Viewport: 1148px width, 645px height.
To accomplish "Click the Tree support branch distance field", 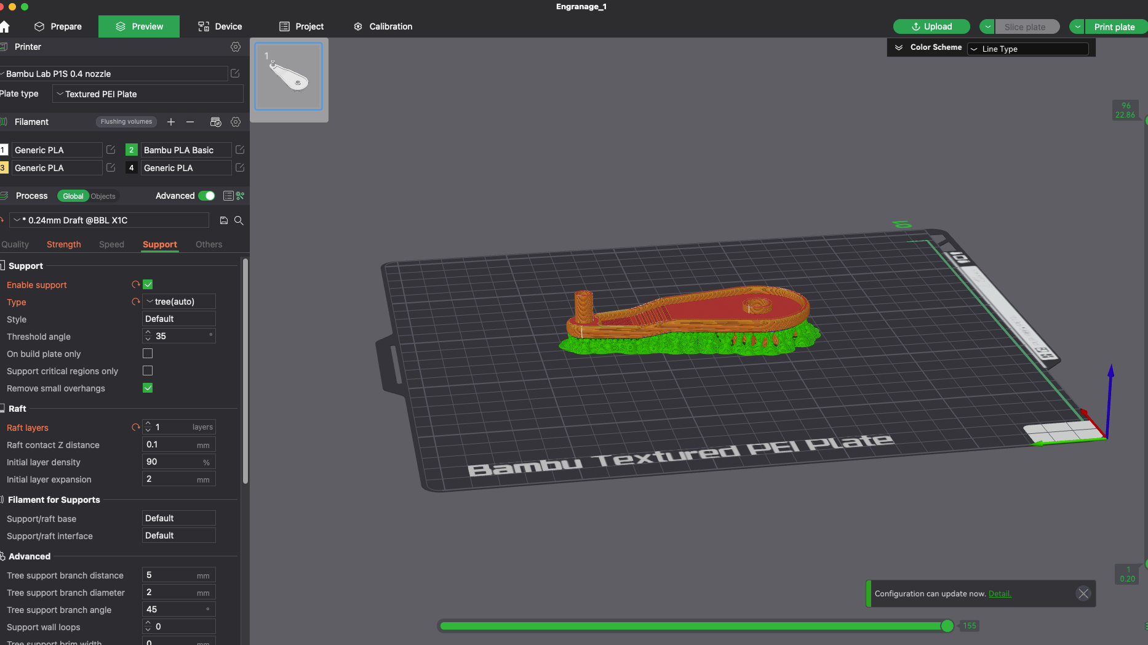I will click(x=179, y=575).
